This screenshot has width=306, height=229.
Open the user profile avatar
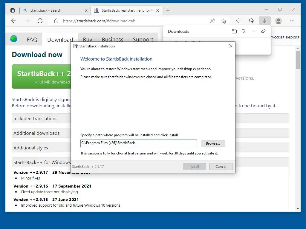coord(279,21)
